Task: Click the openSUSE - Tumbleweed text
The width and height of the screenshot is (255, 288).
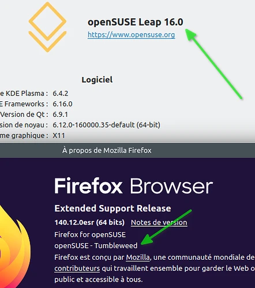Action: click(96, 245)
